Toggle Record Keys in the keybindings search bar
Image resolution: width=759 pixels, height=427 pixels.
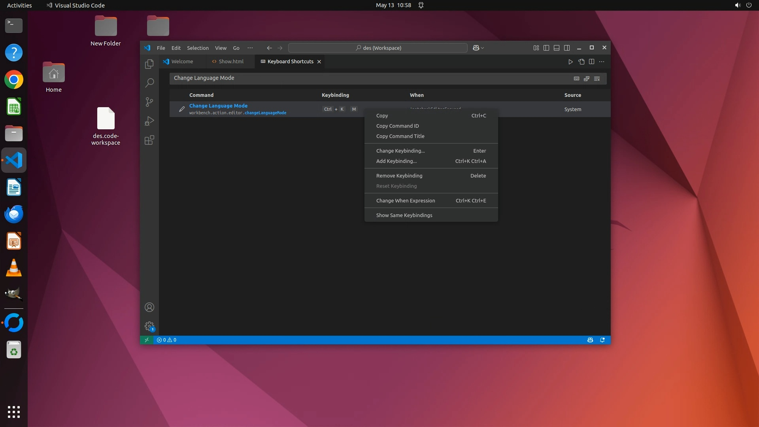(576, 78)
